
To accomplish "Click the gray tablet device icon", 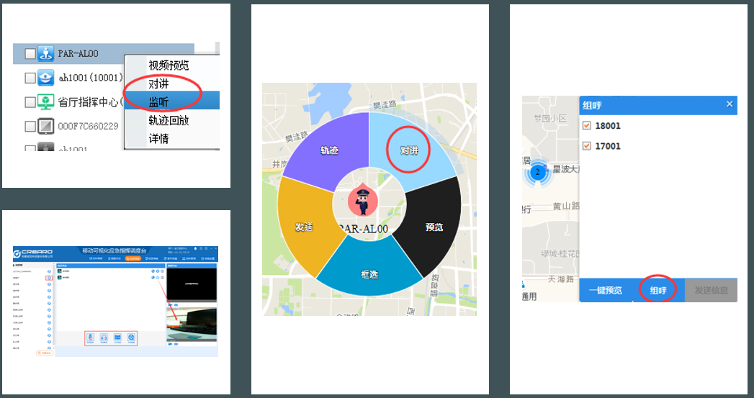I will click(x=46, y=126).
